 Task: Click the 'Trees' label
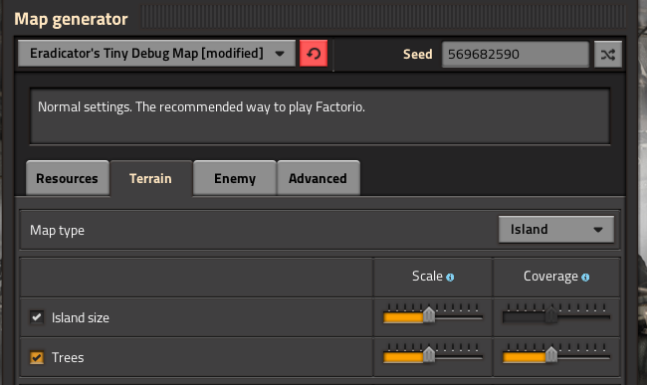click(68, 357)
